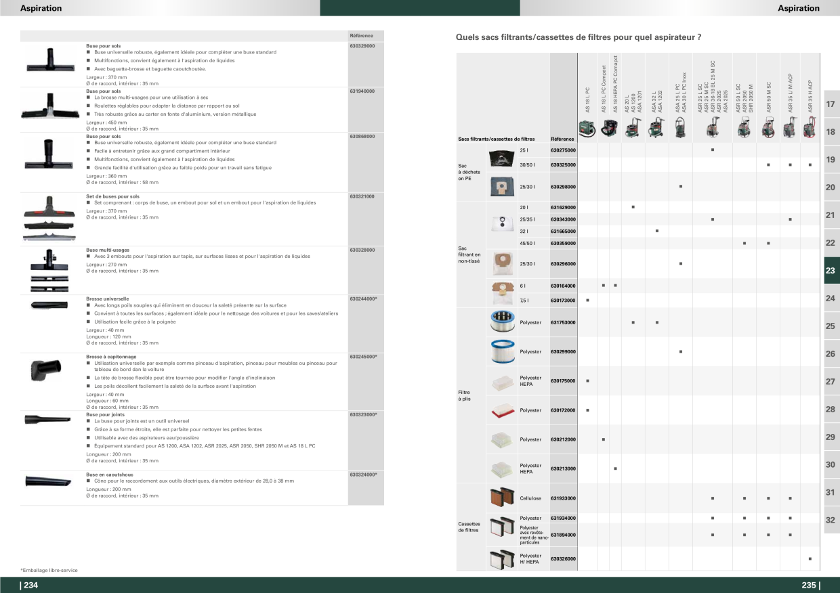Image resolution: width=840 pixels, height=593 pixels.
Task: Select the cellulose cassette 631933000 image
Action: 502,498
